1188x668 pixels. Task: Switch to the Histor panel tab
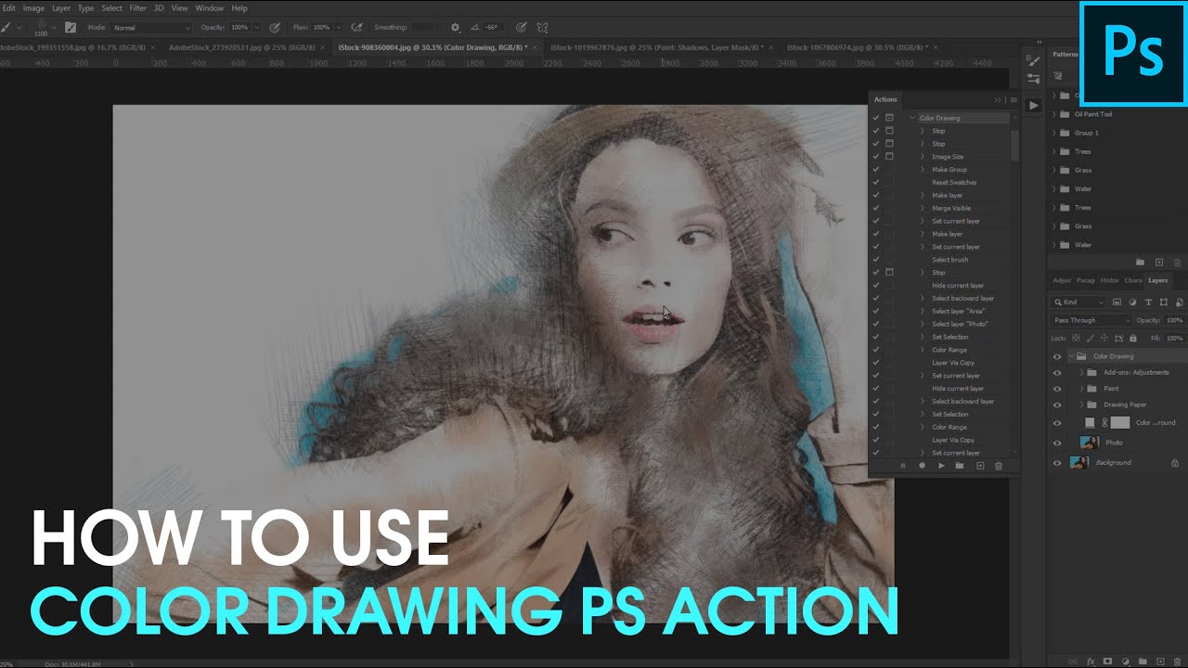click(1109, 280)
